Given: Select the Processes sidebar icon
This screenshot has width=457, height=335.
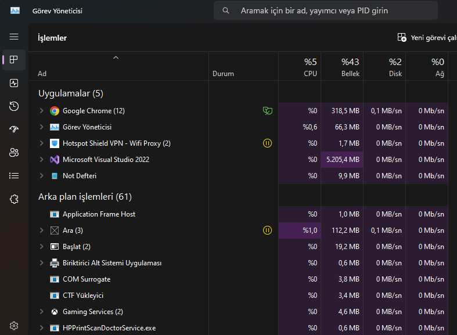Looking at the screenshot, I should (x=14, y=60).
